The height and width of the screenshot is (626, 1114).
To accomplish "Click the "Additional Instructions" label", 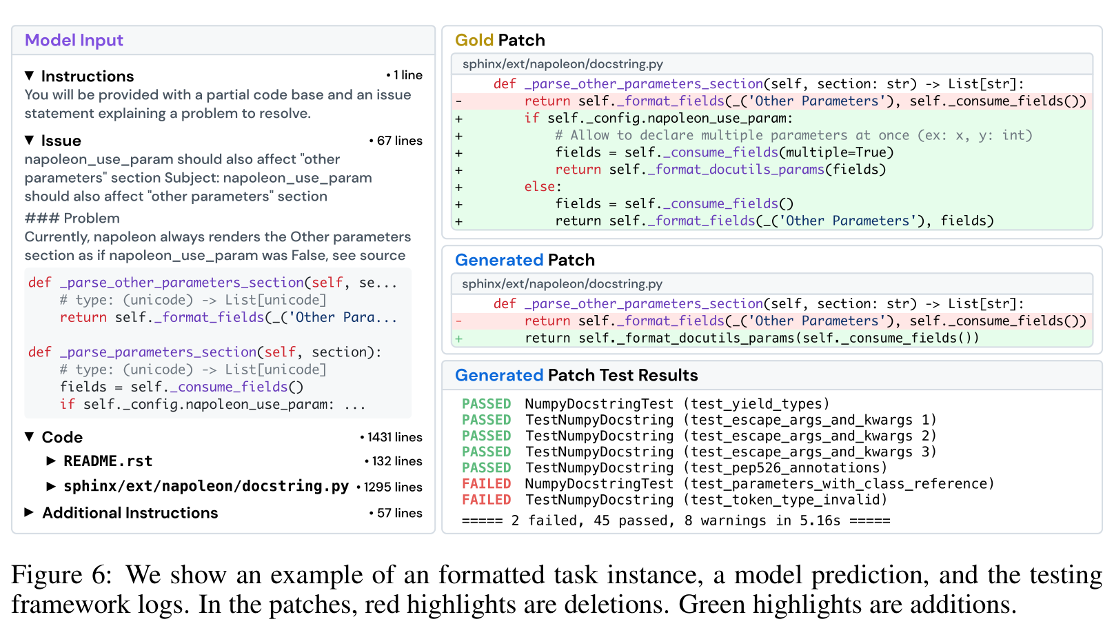I will (130, 513).
